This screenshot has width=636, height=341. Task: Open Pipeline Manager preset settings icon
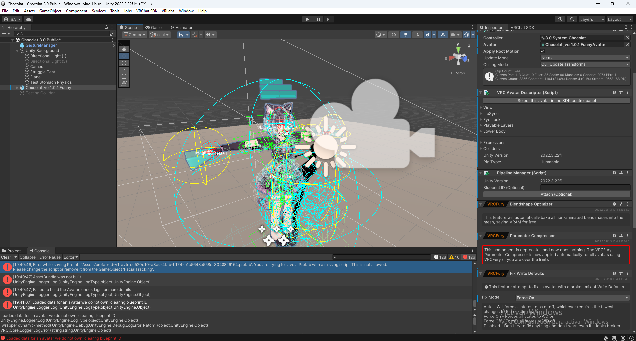coord(621,173)
